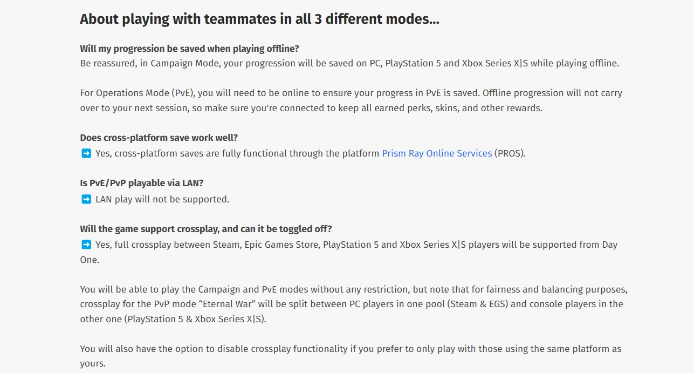
Task: Open the Prism Ray Online Services link
Action: tap(437, 153)
